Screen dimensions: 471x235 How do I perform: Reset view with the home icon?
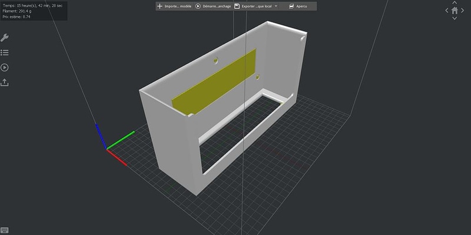click(x=455, y=11)
